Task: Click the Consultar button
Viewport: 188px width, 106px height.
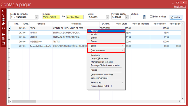Action: point(176,17)
